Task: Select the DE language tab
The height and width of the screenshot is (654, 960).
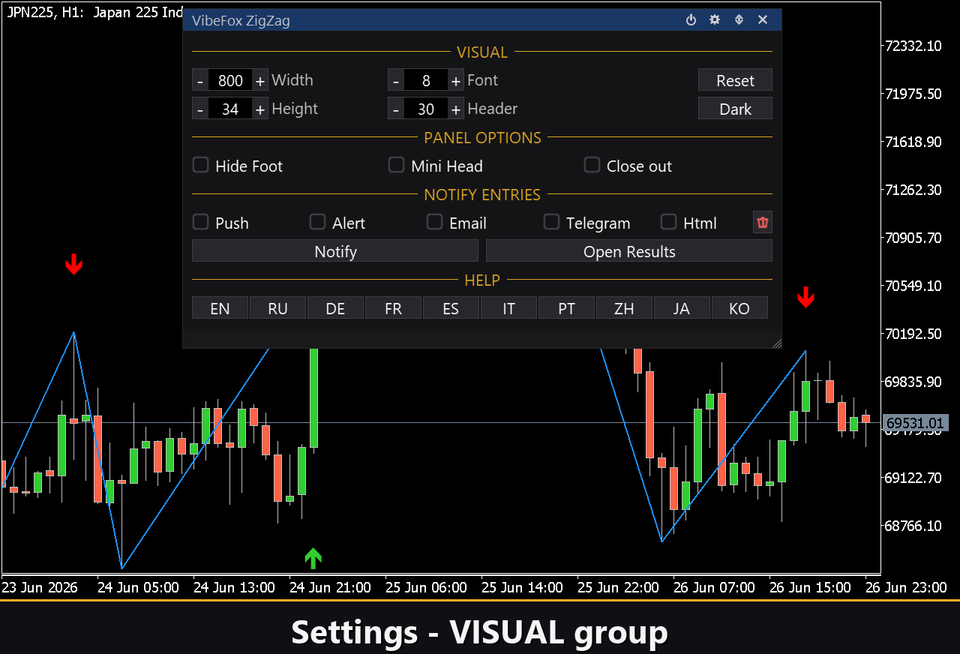Action: point(335,308)
